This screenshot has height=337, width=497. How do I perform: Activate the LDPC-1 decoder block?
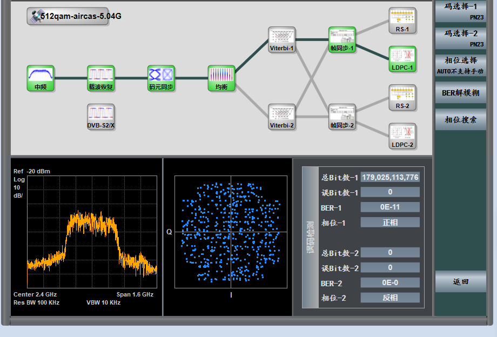[x=402, y=59]
